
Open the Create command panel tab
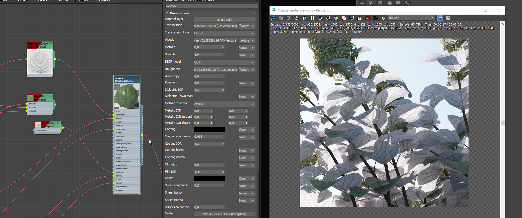tap(362, 3)
